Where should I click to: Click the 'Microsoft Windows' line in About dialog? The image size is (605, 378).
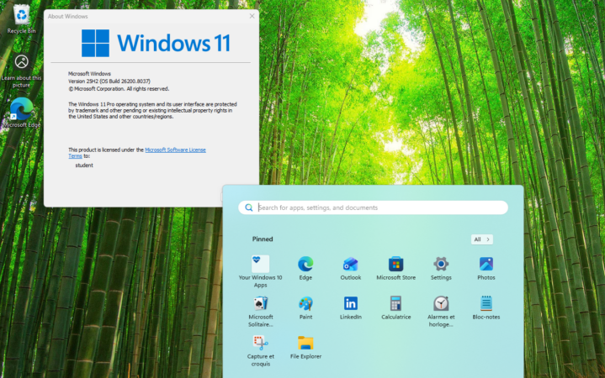tap(89, 74)
